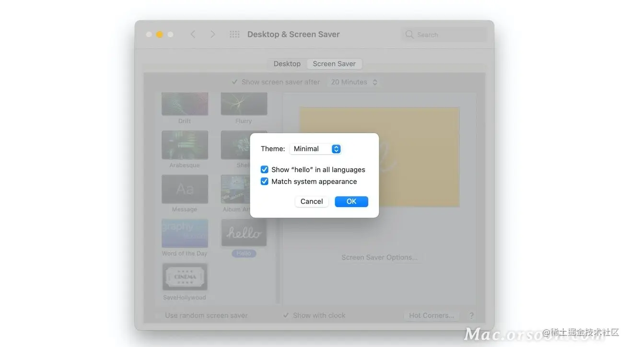Open the Theme dropdown showing Minimal
This screenshot has width=629, height=347.
tap(315, 149)
